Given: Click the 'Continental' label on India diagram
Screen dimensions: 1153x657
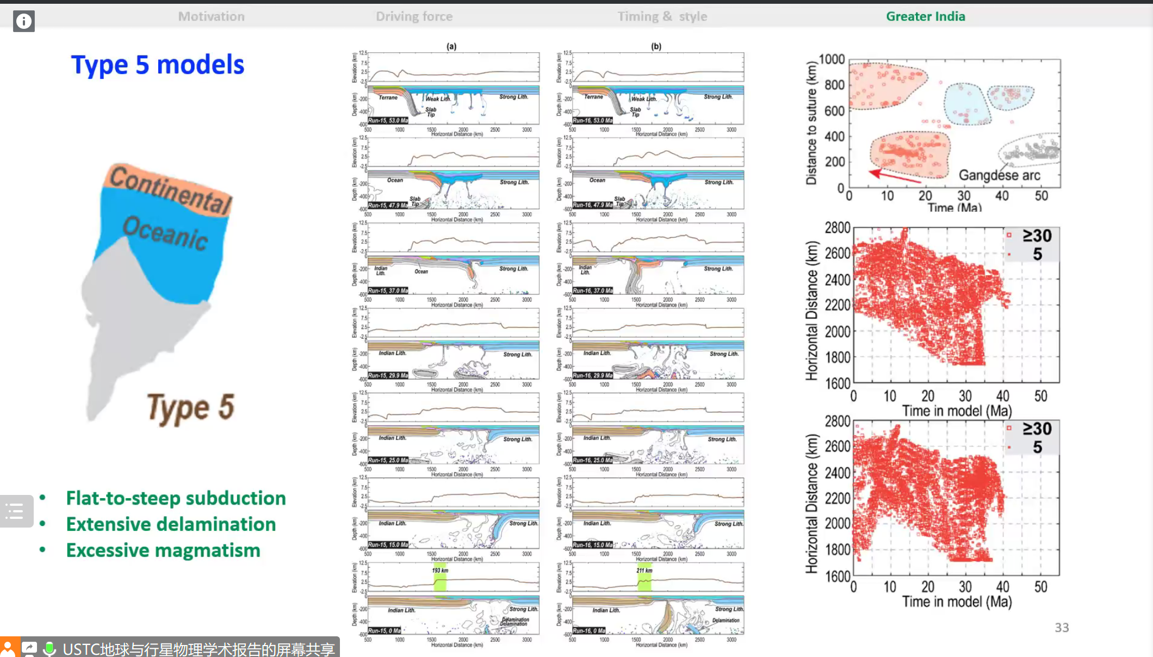Looking at the screenshot, I should tap(171, 190).
